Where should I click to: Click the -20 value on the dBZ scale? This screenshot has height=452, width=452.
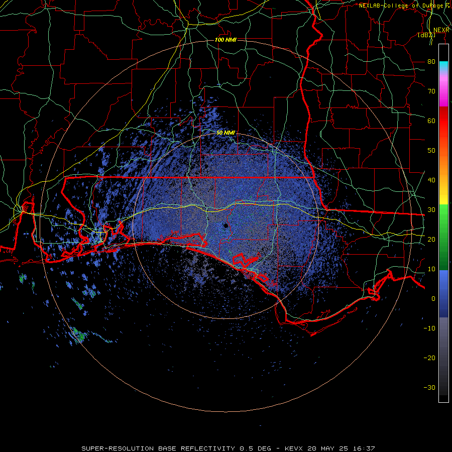pyautogui.click(x=429, y=358)
